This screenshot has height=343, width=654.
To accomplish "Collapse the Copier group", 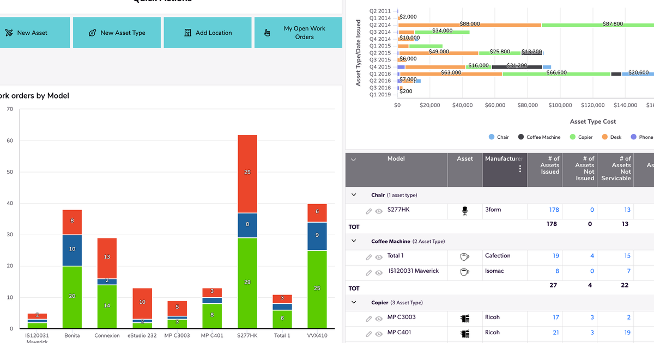I will (354, 302).
